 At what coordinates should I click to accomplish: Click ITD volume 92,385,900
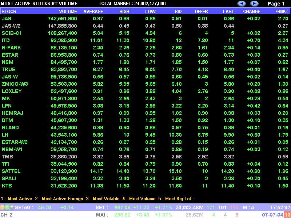pyautogui.click(x=64, y=40)
